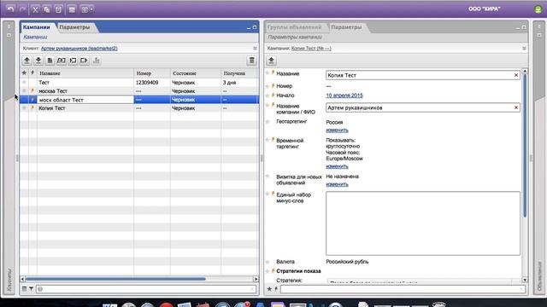Image resolution: width=547 pixels, height=307 pixels.
Task: Click the Paste clipboard icon
Action: coord(58,9)
